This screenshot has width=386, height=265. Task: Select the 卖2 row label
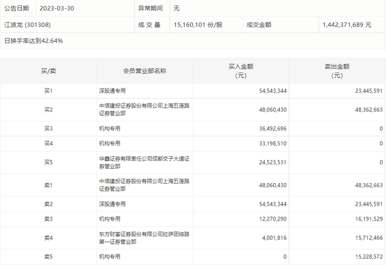point(49,204)
